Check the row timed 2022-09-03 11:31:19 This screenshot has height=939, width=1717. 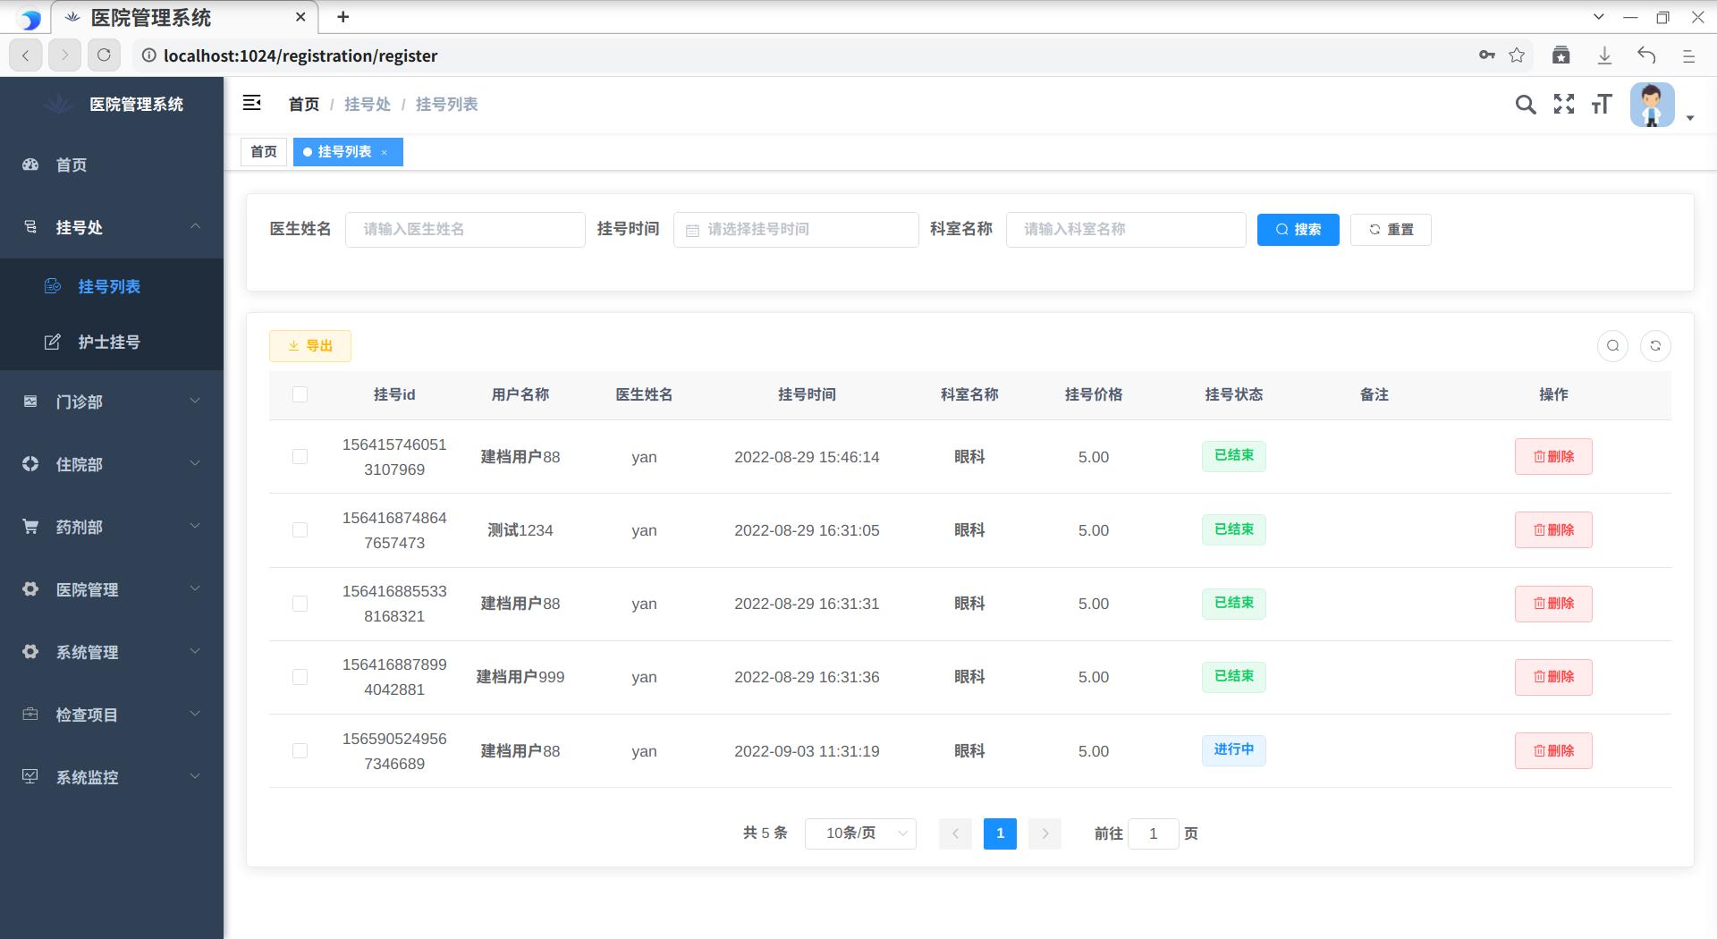(x=300, y=751)
